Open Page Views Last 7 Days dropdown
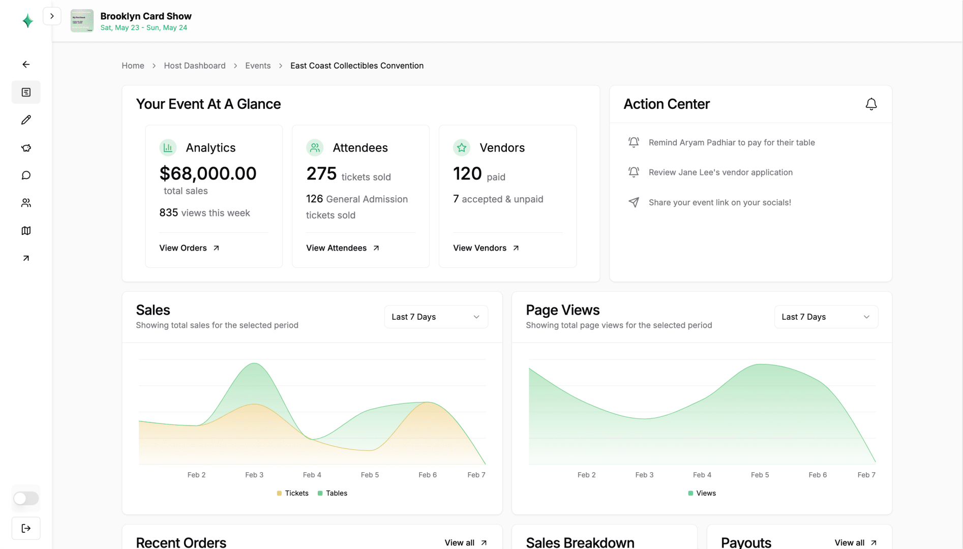The width and height of the screenshot is (963, 549). [826, 317]
